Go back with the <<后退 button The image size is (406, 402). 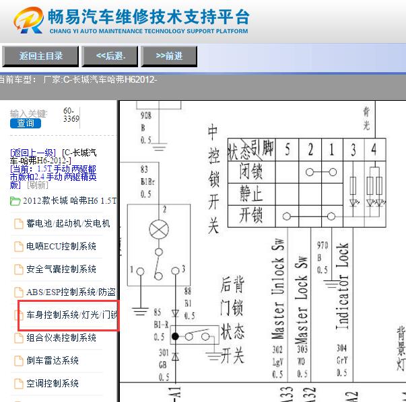click(x=110, y=56)
